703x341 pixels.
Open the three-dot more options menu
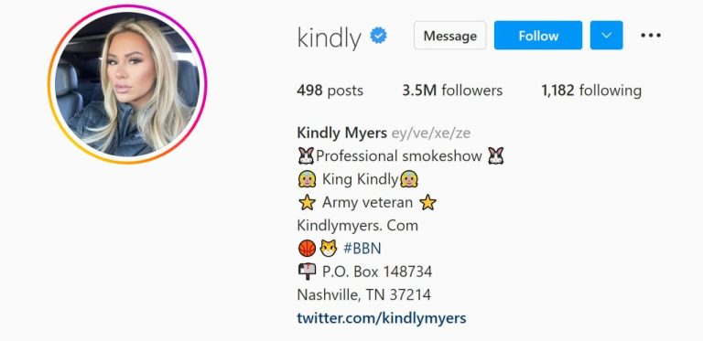pos(651,36)
